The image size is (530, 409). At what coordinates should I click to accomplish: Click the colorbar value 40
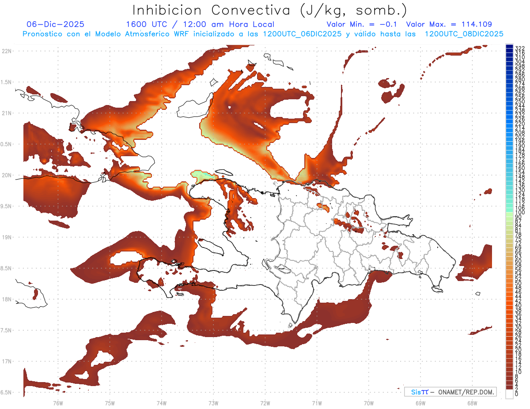518,305
